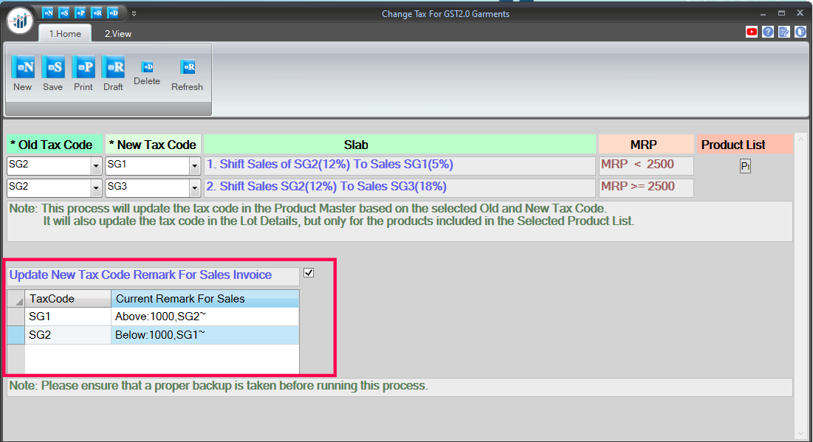Screen dimensions: 813x442
Task: Click the TaxCode column header
Action: pos(67,299)
